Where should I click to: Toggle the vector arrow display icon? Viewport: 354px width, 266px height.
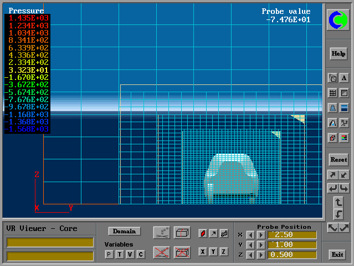click(x=213, y=233)
